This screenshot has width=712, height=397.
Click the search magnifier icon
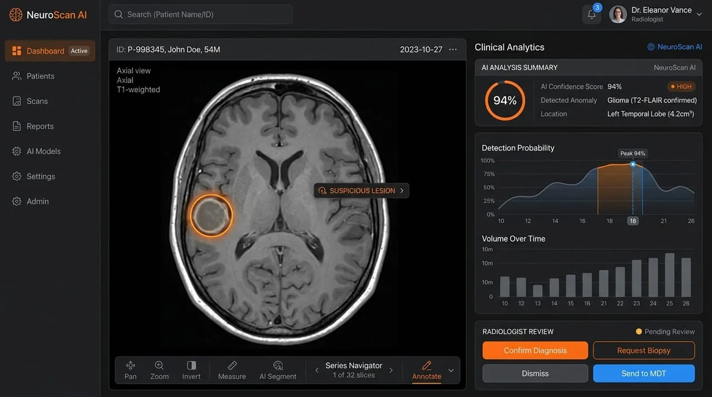tap(118, 14)
